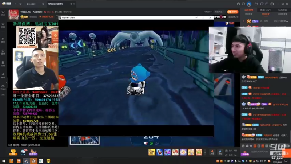Click the volume icon in the system tray
Viewport: 291px width, 164px height.
click(261, 161)
